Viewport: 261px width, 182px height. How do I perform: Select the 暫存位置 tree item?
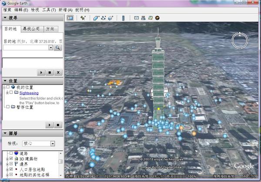25,107
